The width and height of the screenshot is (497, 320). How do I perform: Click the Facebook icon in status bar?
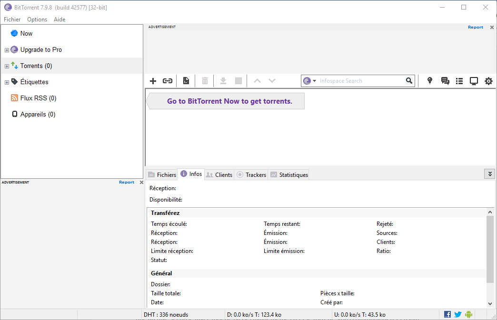[x=447, y=314]
